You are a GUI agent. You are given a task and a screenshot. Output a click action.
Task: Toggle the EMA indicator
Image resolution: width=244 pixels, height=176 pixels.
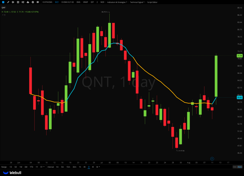pyautogui.click(x=79, y=2)
